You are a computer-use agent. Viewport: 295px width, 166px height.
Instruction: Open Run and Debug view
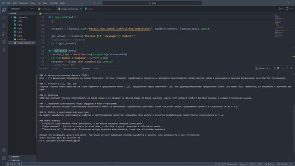(4, 34)
